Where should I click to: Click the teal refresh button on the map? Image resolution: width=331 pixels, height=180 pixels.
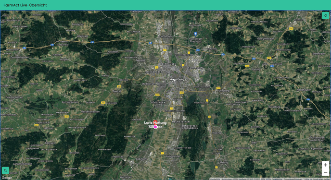[x=325, y=15]
